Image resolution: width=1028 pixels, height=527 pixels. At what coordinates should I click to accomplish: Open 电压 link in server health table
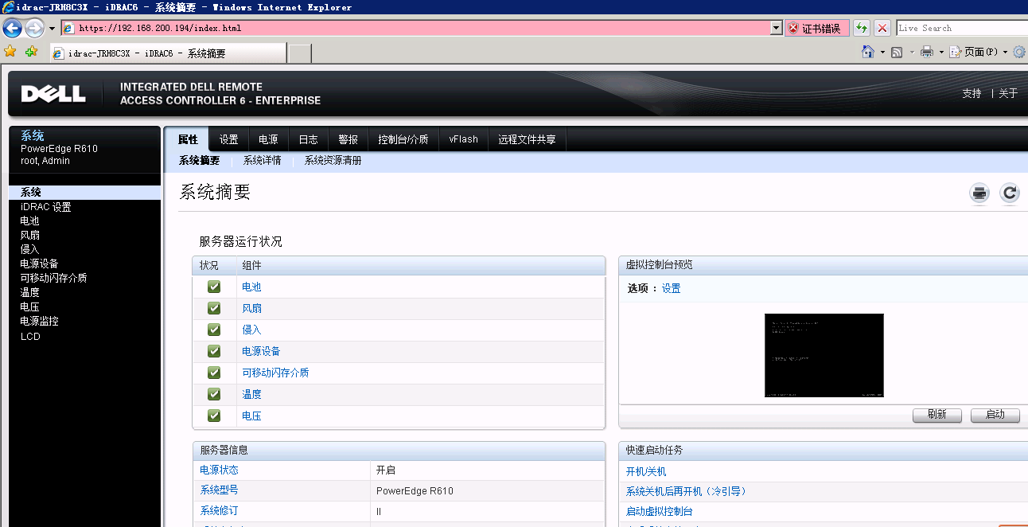click(251, 416)
